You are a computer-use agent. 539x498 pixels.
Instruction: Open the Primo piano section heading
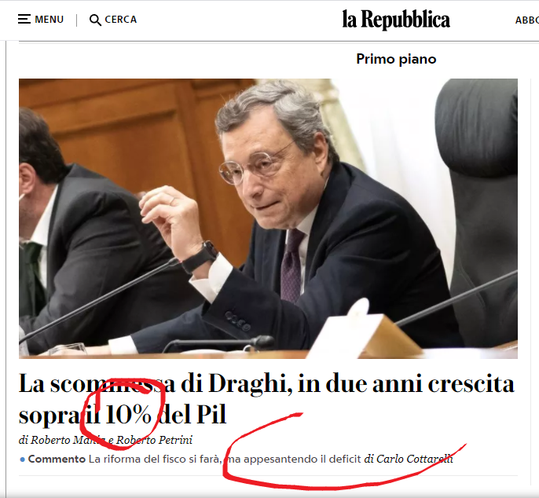(x=396, y=59)
